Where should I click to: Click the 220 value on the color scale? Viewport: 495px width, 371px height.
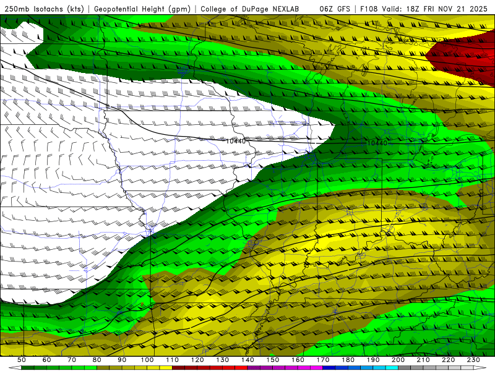(449, 360)
